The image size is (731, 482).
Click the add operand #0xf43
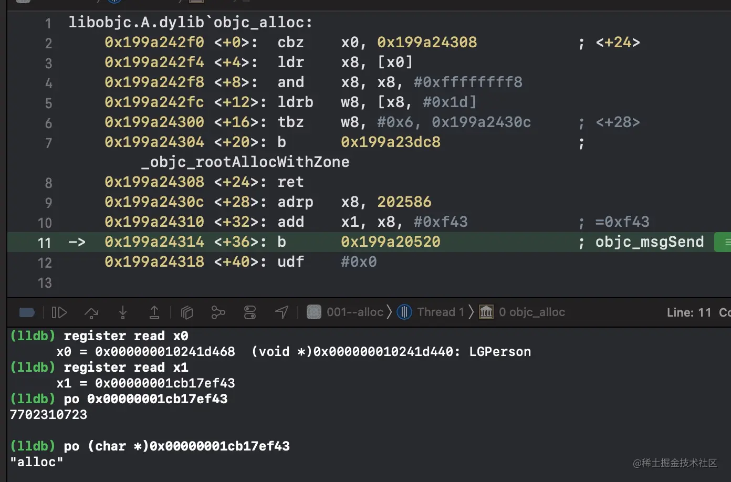[x=441, y=222]
